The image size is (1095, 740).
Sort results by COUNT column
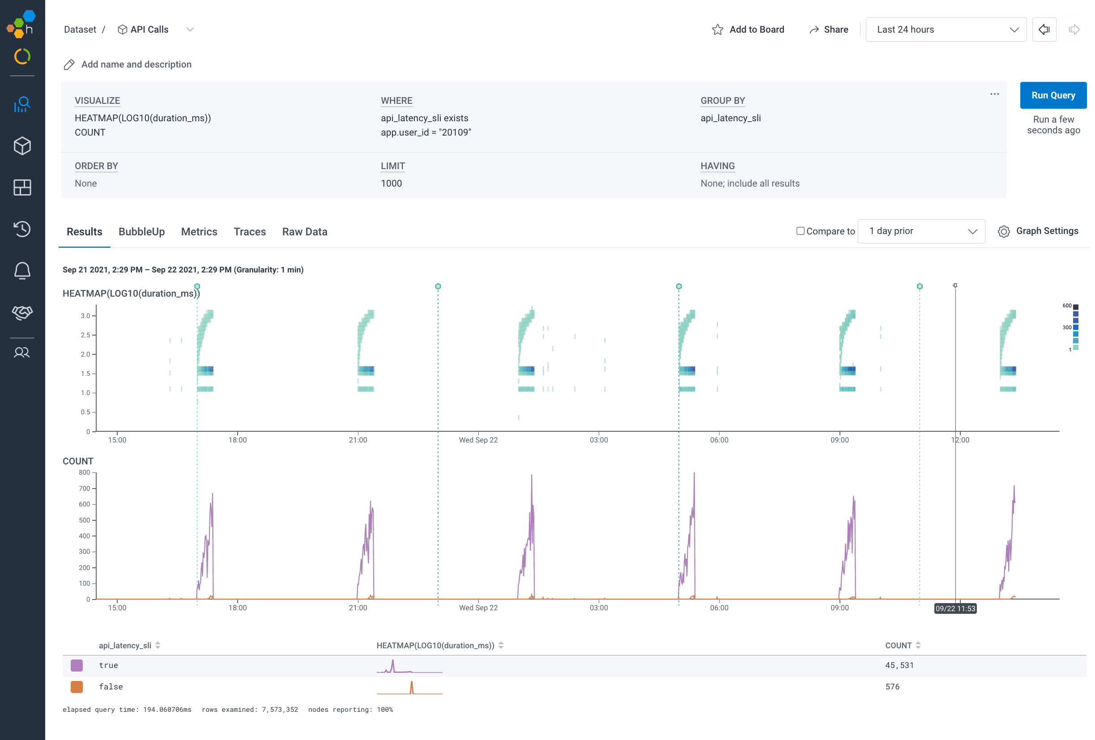point(918,645)
